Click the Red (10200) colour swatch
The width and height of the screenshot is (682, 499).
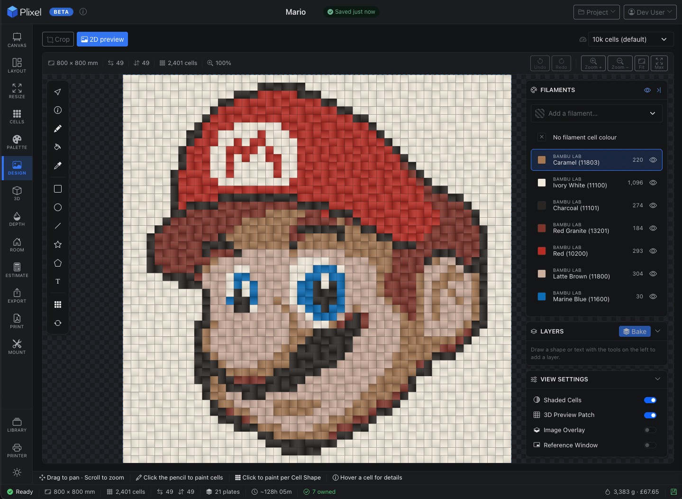(542, 251)
